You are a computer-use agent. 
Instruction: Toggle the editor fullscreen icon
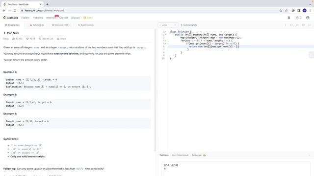point(309,25)
